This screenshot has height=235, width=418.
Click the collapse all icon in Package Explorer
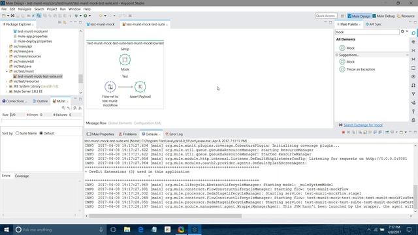(59, 23)
